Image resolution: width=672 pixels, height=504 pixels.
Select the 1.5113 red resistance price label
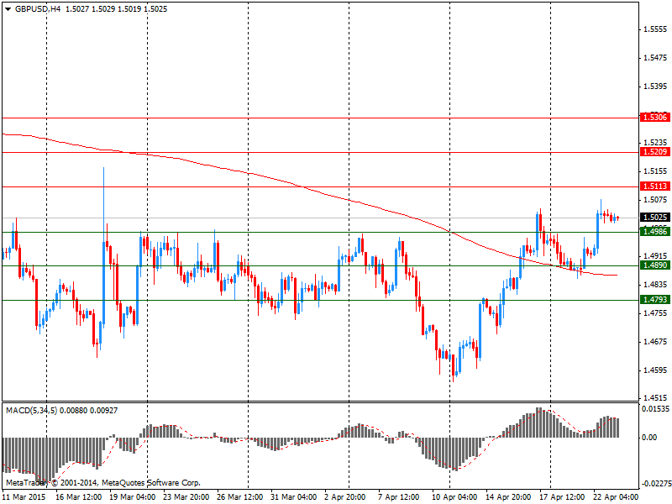[655, 186]
